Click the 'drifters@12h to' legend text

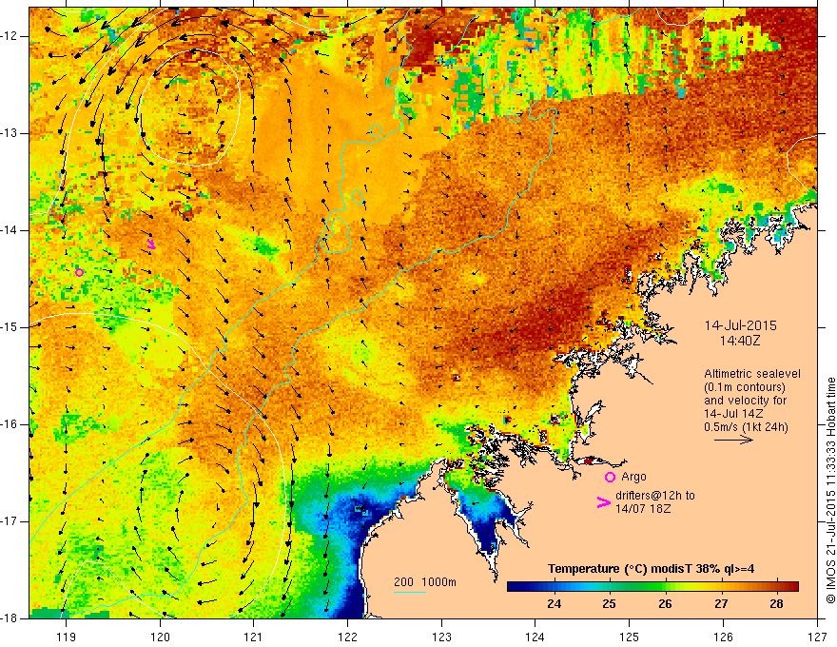click(x=655, y=496)
